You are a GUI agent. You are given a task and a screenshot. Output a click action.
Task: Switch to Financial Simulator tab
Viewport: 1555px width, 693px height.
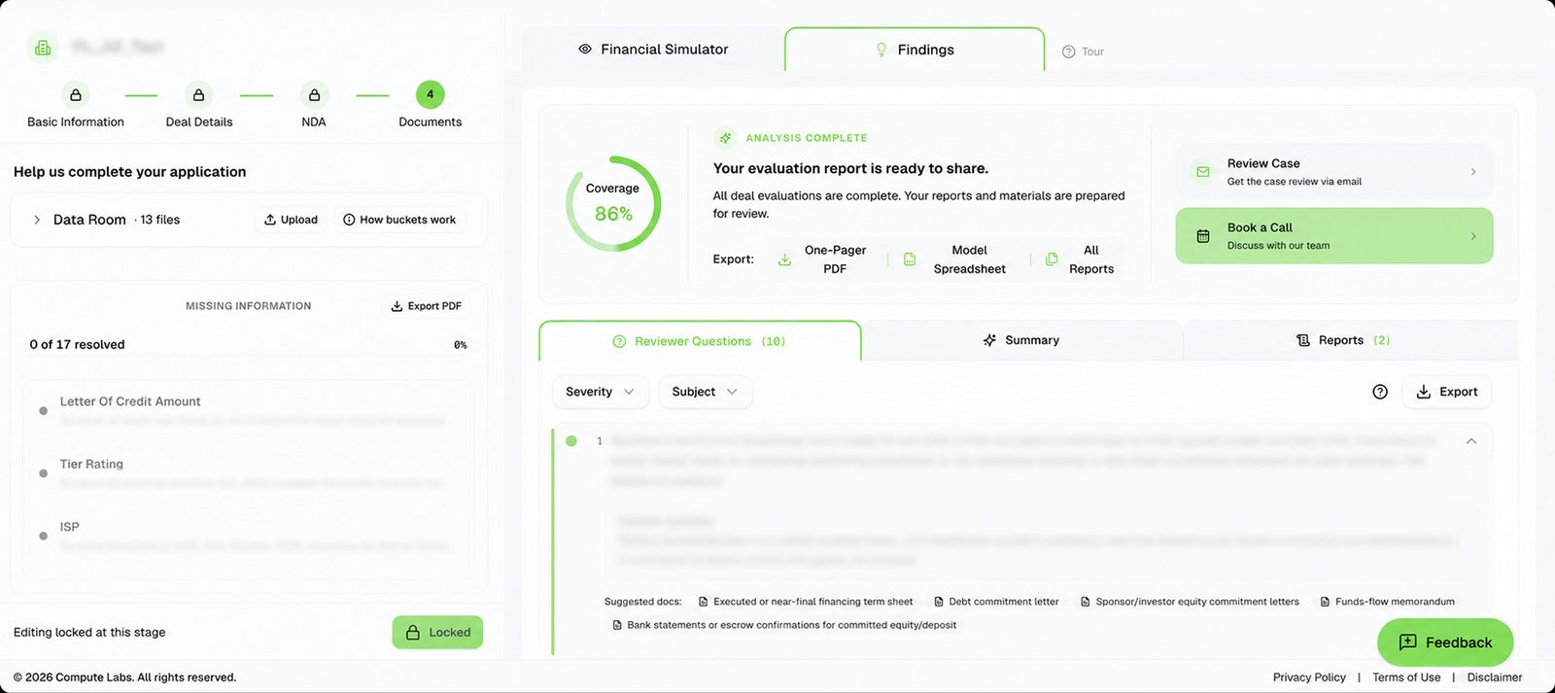coord(653,49)
